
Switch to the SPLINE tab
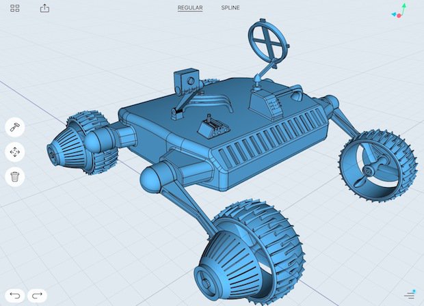(230, 8)
